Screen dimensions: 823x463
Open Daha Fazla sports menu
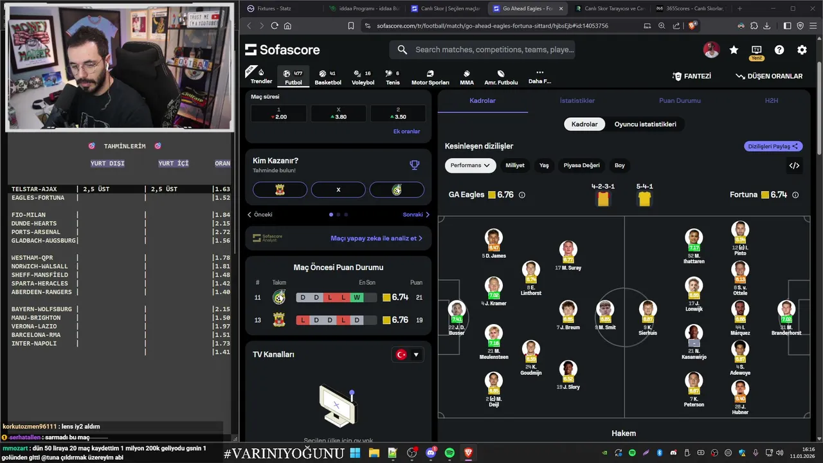pyautogui.click(x=539, y=77)
